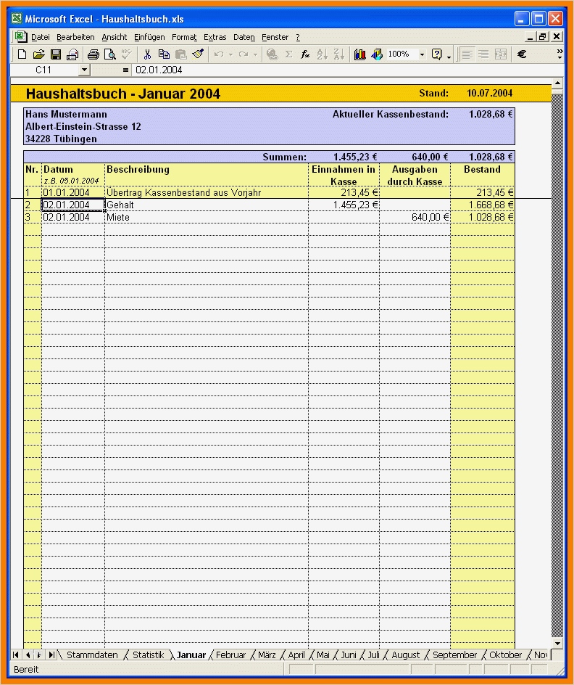
Task: Click vertical scrollbar down arrow
Action: pos(557,644)
